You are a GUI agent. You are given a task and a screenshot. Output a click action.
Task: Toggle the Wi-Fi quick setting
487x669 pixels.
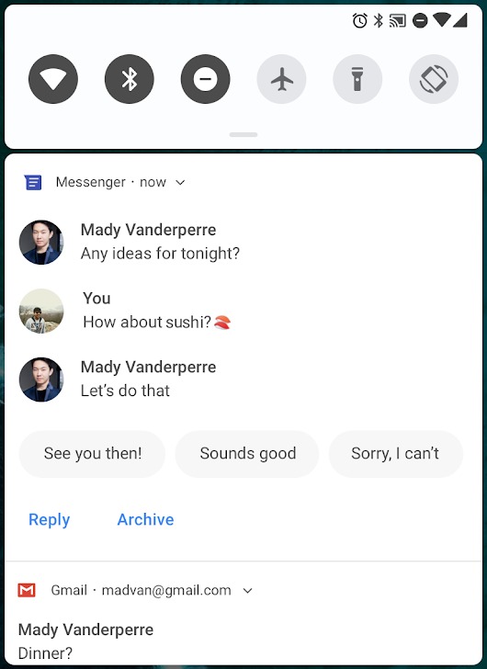53,79
